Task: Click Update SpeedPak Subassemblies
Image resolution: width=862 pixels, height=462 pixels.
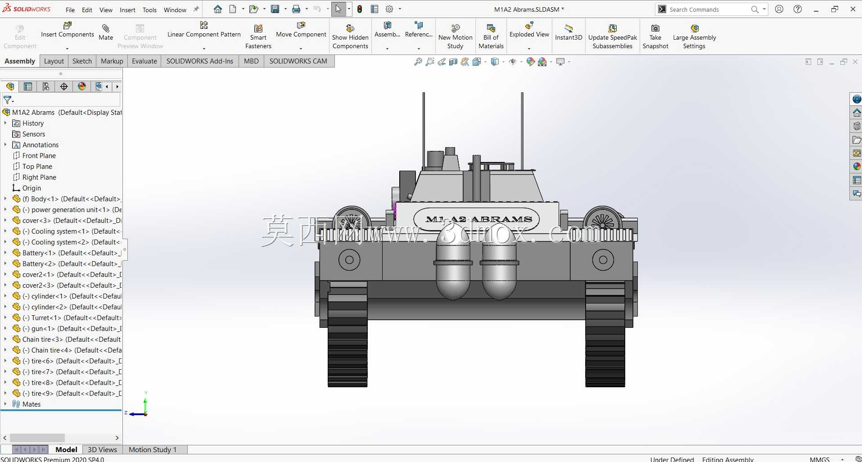Action: [613, 37]
